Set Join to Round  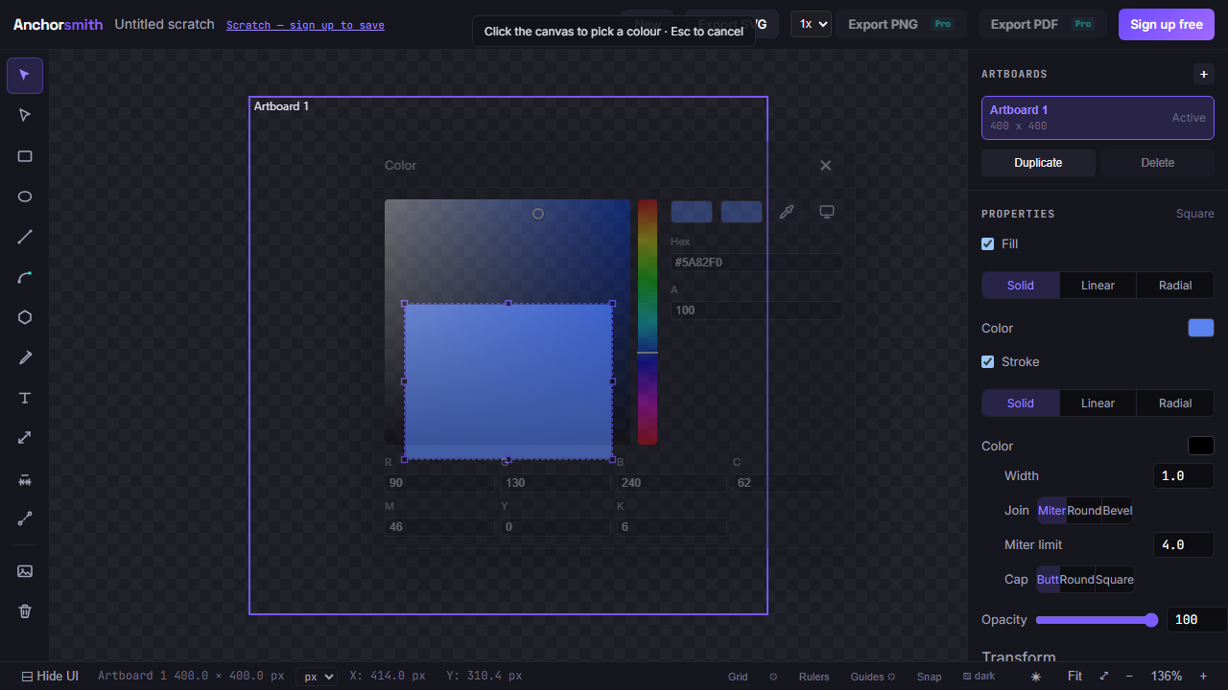pyautogui.click(x=1084, y=511)
